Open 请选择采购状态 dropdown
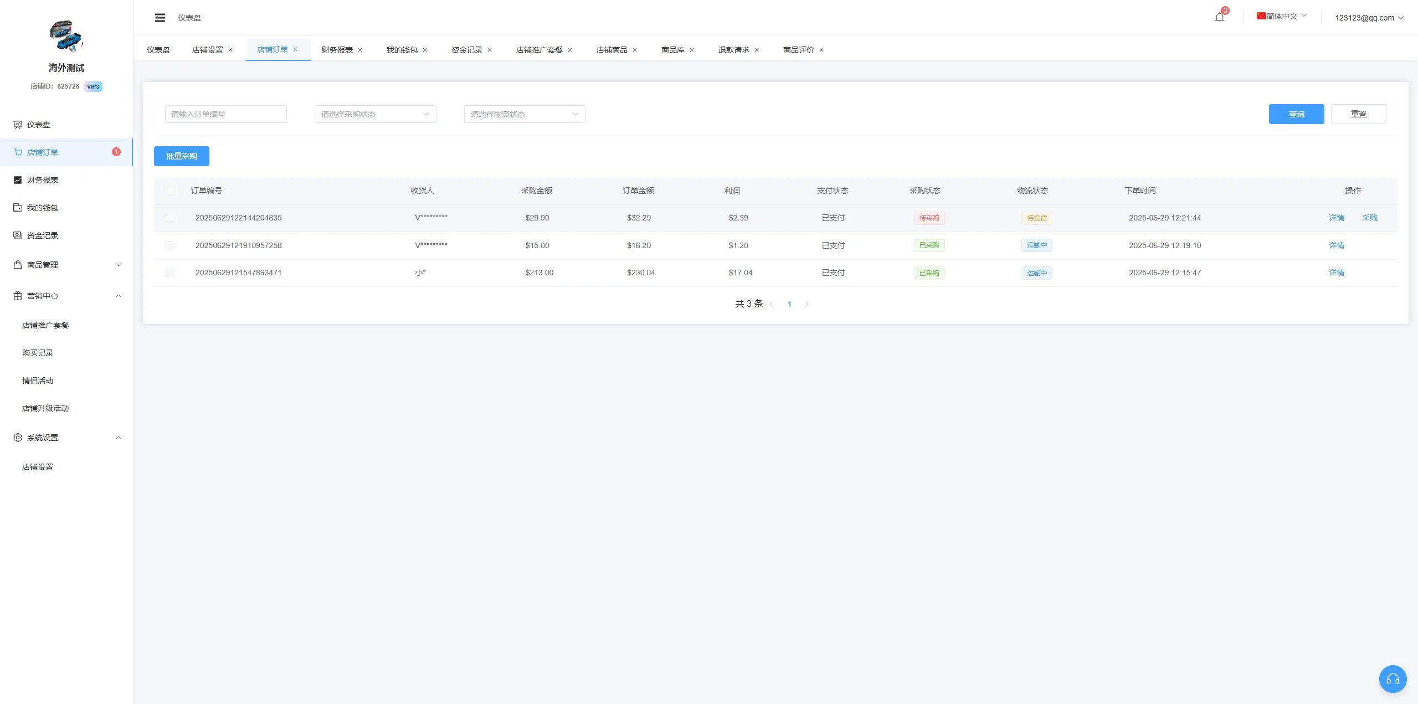The height and width of the screenshot is (704, 1418). pos(375,114)
